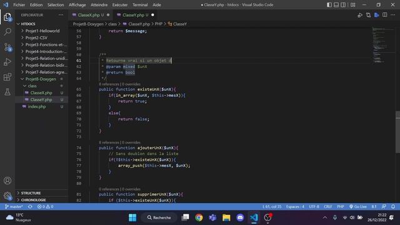Viewport: 400px width, 225px height.
Task: Click the code minimap
Action: pos(382,45)
